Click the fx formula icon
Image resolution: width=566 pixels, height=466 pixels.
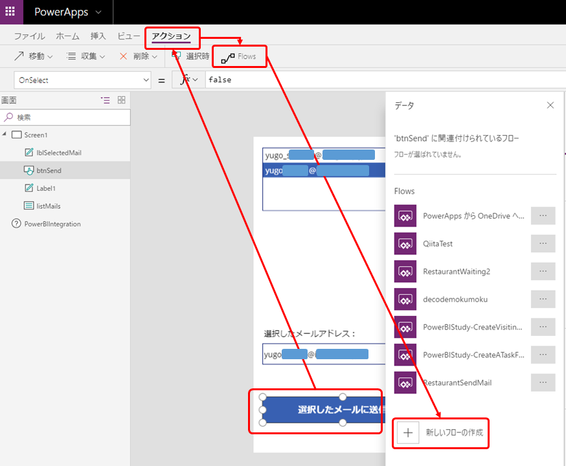[x=185, y=79]
